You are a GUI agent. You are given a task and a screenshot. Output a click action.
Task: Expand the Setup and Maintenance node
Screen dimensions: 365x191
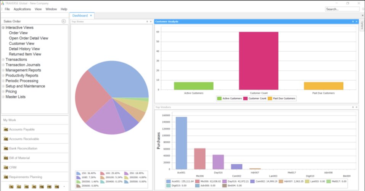tap(3, 86)
